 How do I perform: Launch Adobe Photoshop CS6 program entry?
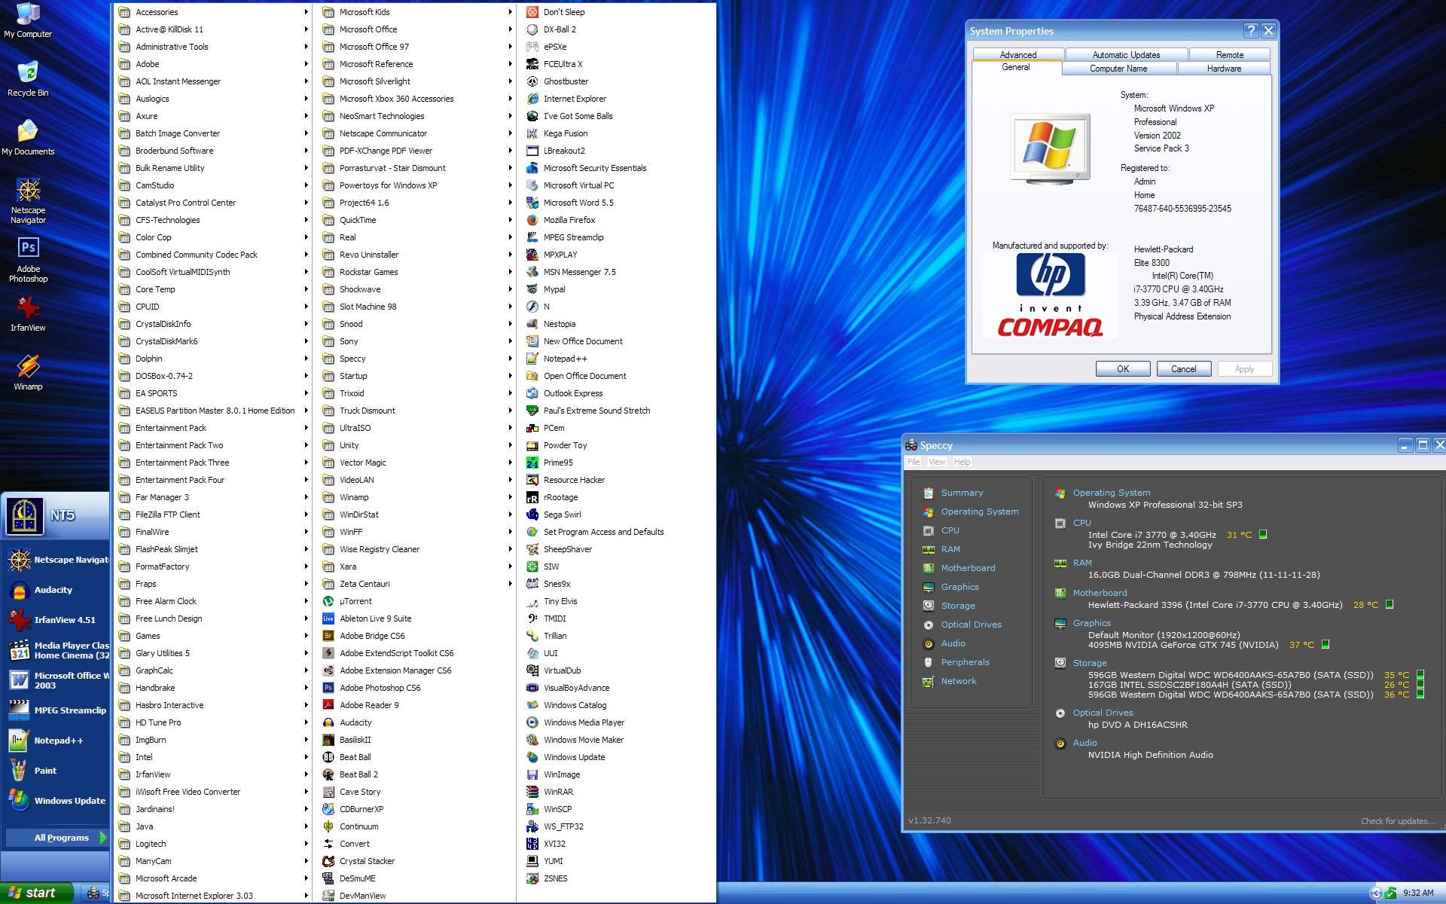point(380,688)
